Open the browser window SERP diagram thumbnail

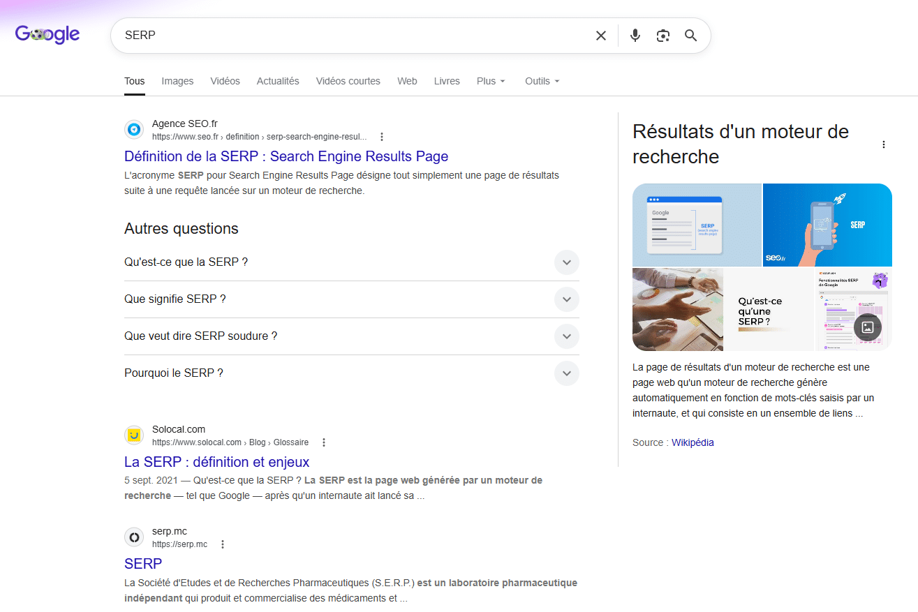pyautogui.click(x=697, y=225)
